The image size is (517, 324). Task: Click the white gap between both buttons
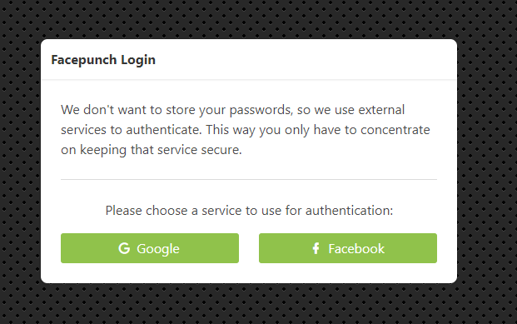click(249, 248)
